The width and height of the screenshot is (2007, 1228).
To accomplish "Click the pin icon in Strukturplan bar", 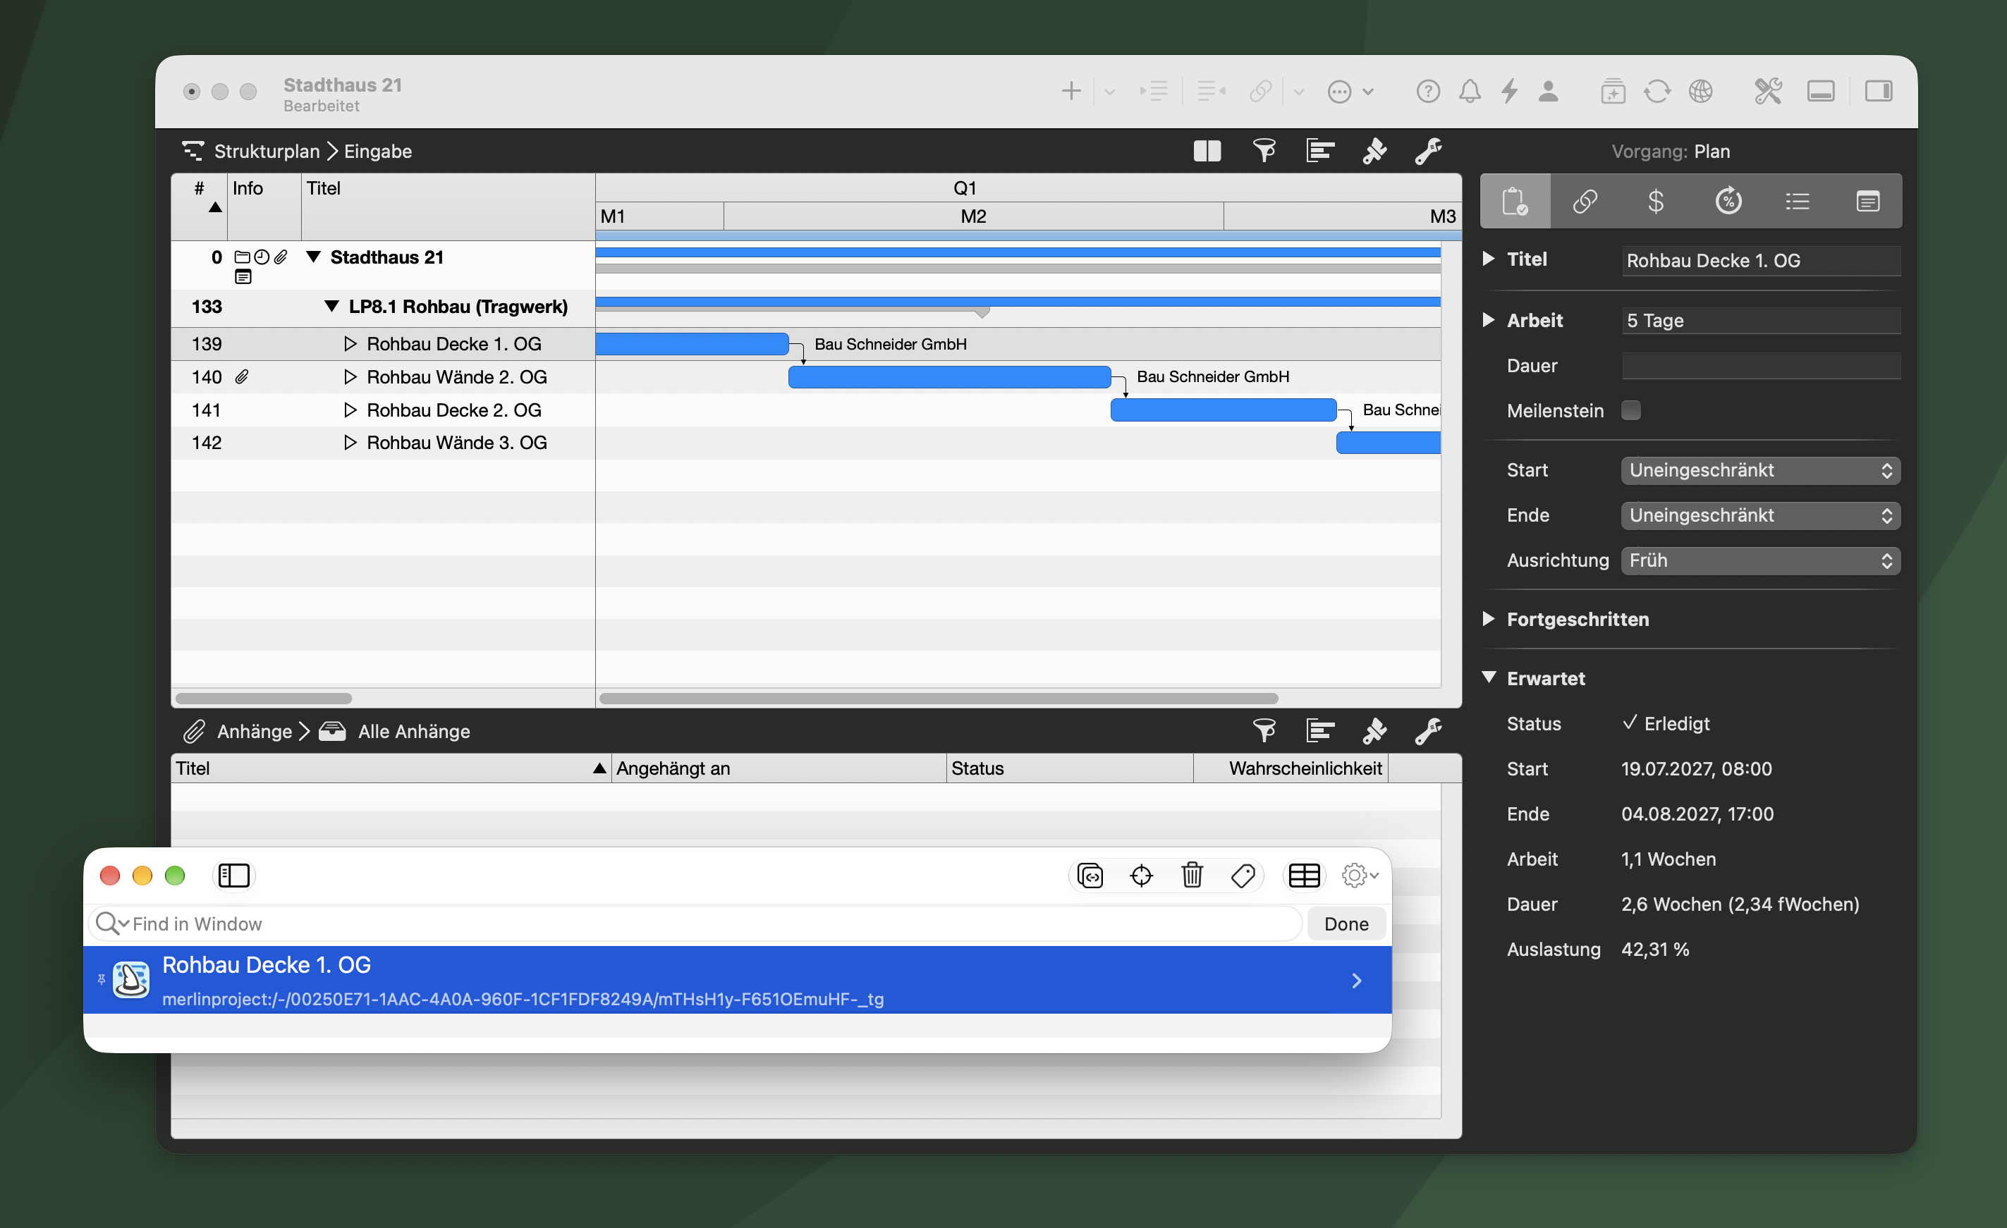I will [x=1374, y=152].
